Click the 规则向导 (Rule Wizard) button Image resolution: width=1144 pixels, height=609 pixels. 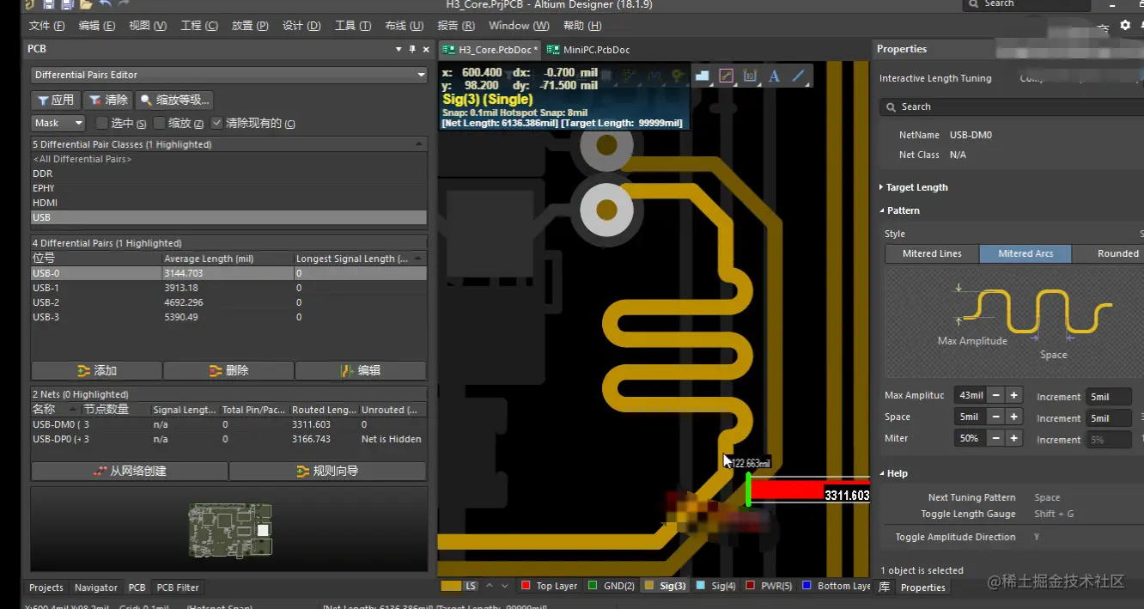327,471
